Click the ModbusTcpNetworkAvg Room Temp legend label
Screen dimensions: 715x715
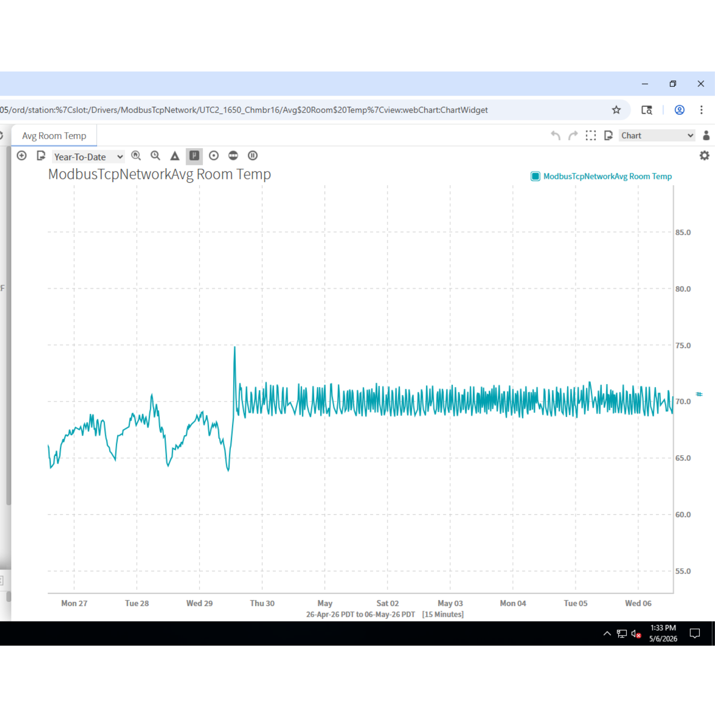[607, 176]
